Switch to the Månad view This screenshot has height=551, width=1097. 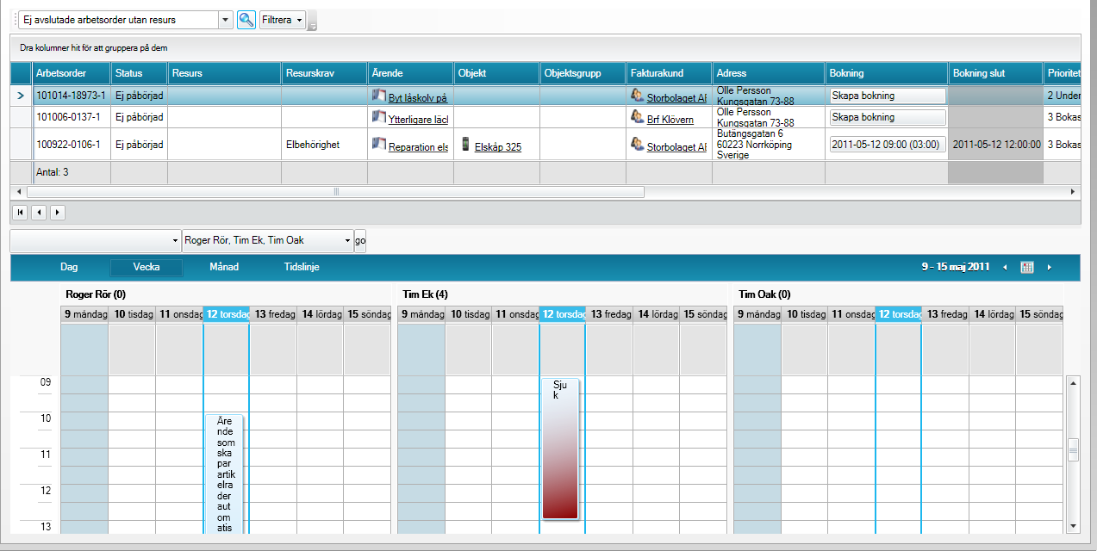tap(224, 267)
